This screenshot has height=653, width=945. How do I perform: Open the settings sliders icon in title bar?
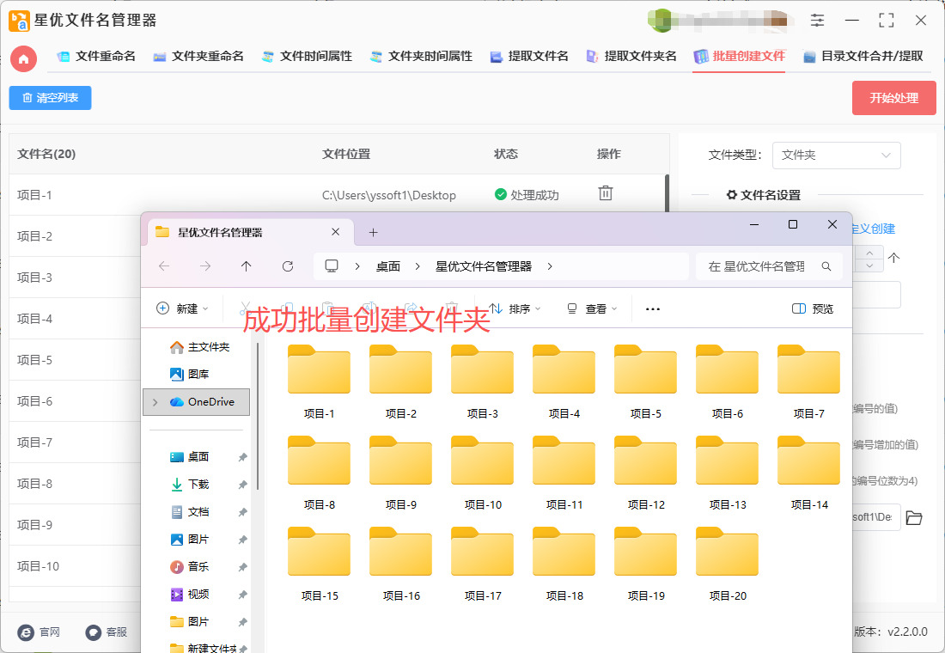click(817, 21)
